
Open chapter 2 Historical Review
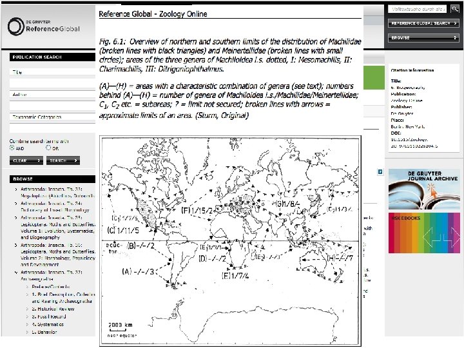pyautogui.click(x=53, y=309)
